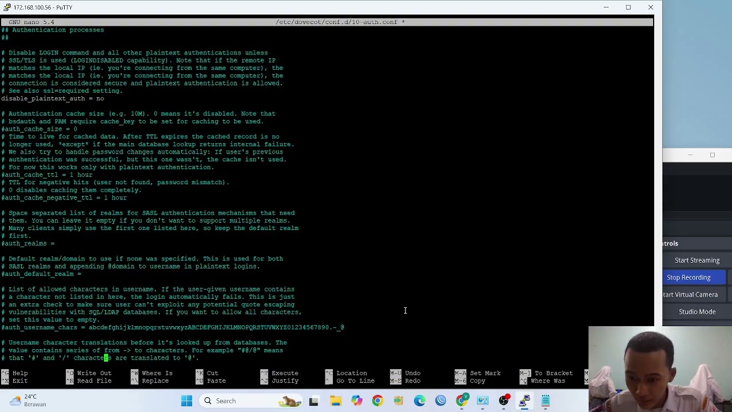Open the Chrome profile window icon
Screen dimensions: 732x412
(462, 401)
